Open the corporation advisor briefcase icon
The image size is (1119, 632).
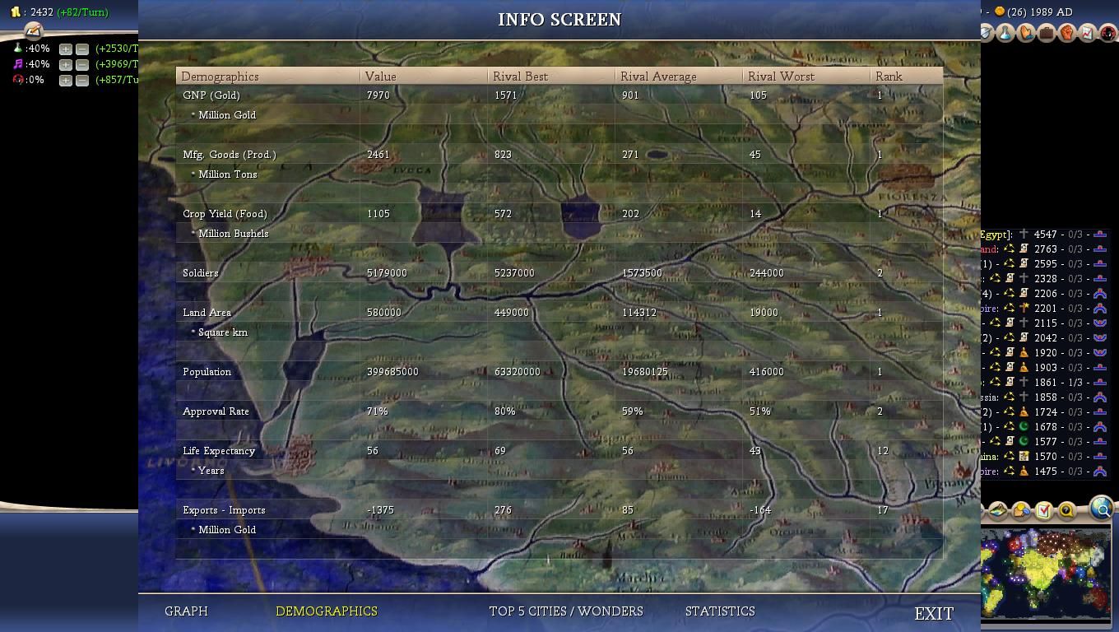pos(1047,33)
